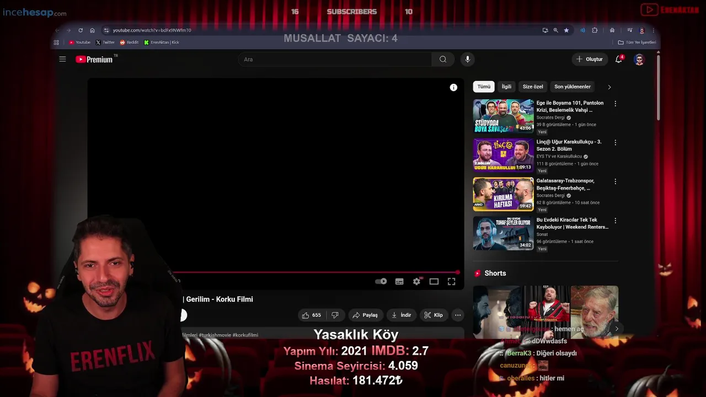Image resolution: width=706 pixels, height=397 pixels.
Task: Open EYS TV ve Karakullukcu channel name
Action: coord(559,157)
